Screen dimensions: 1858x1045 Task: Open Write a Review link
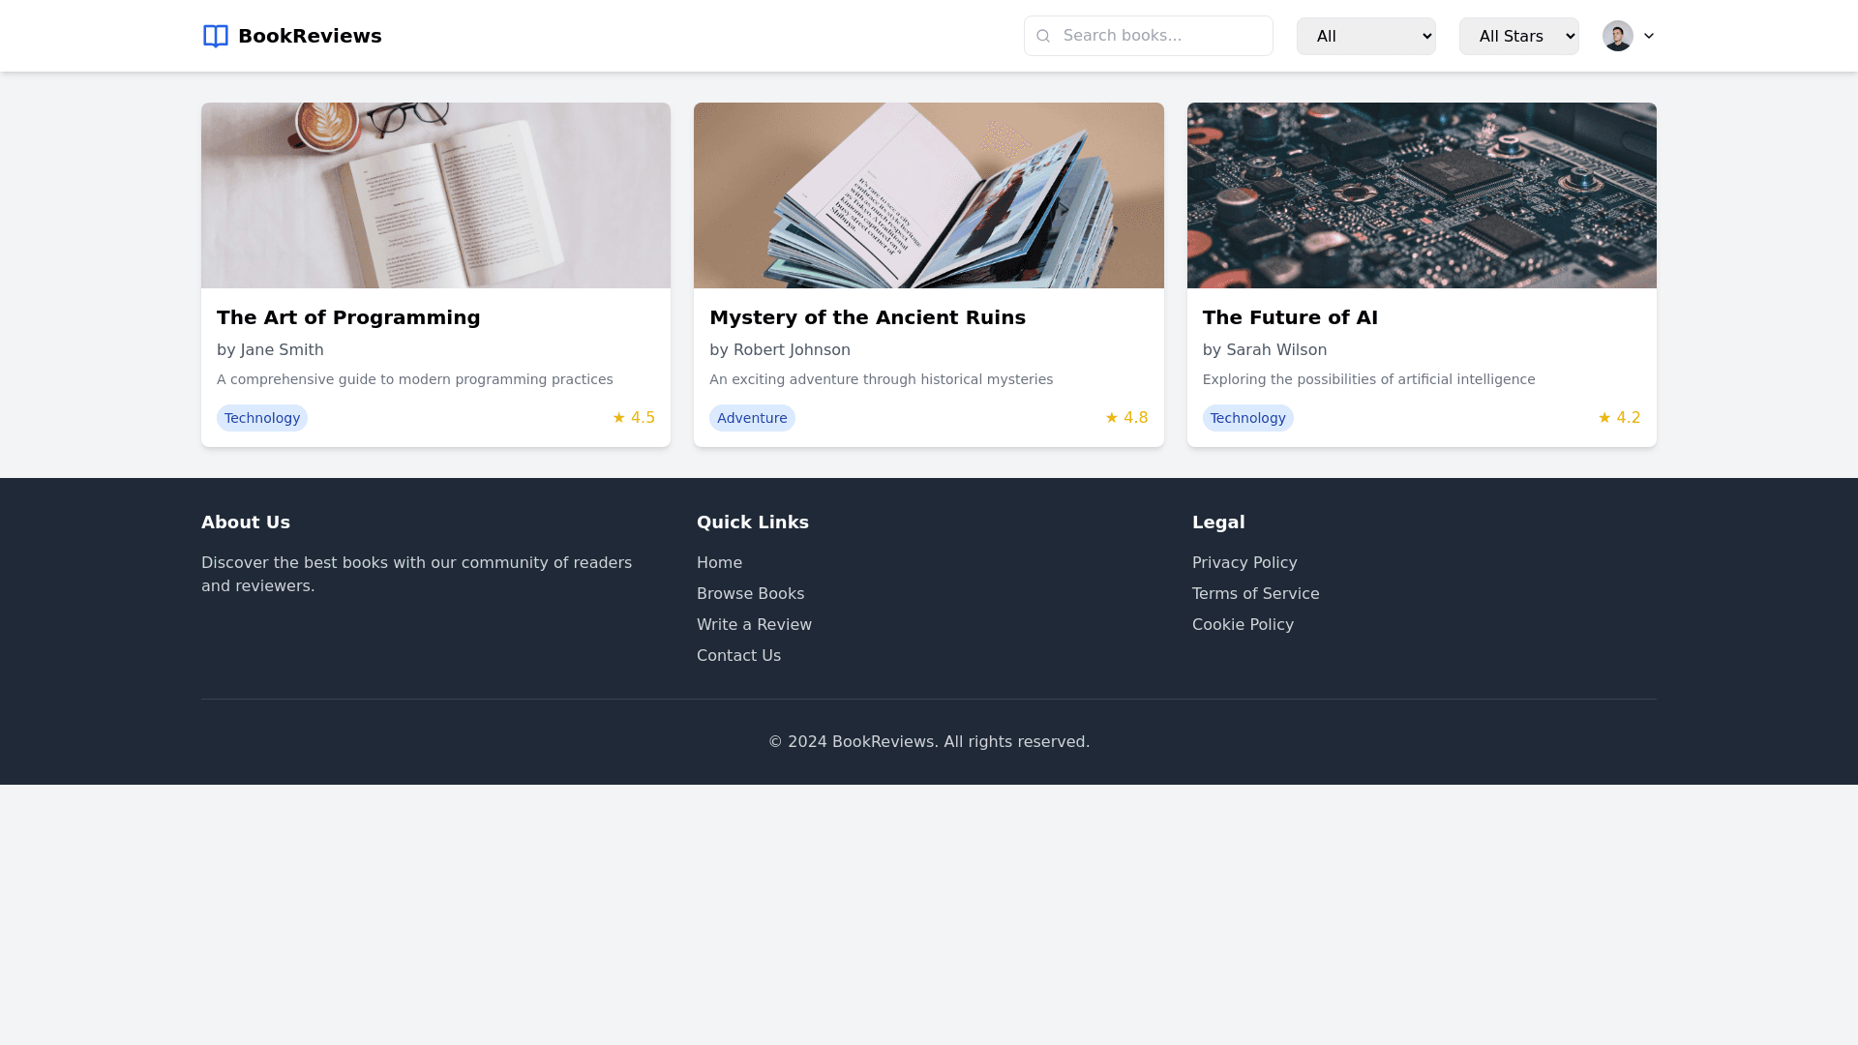pos(754,625)
